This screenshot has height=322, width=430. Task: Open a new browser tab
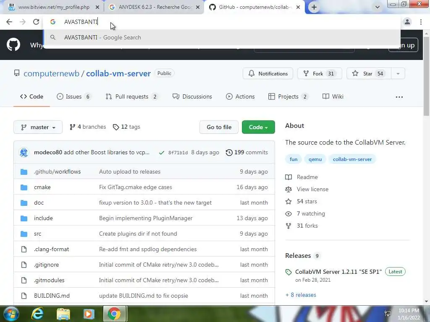pyautogui.click(x=314, y=7)
